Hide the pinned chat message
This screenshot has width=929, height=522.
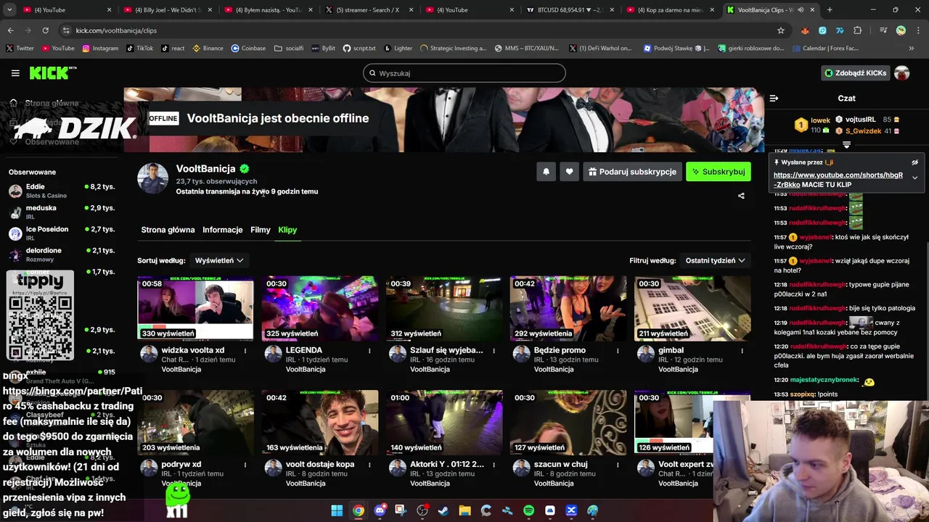coord(915,162)
